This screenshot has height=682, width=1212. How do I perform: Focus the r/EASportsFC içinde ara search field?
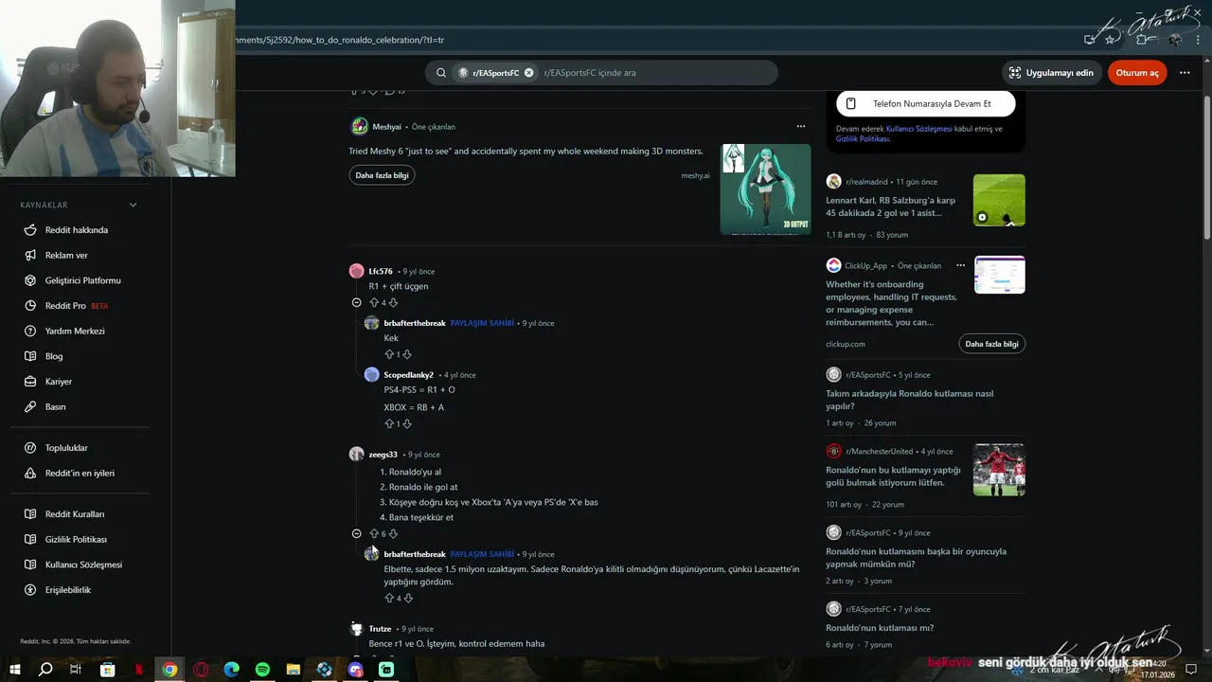tap(653, 73)
